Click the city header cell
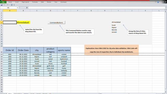This screenshot has width=167, height=94. pos(37,50)
